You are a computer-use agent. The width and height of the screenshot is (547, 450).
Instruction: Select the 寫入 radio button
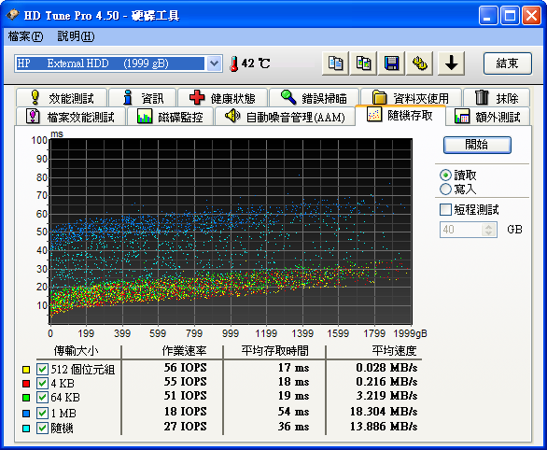[445, 190]
